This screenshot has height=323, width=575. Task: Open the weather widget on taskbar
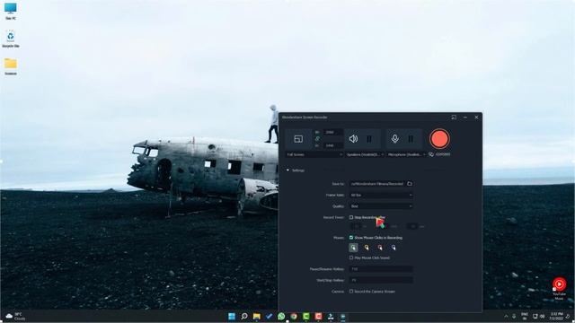15,317
